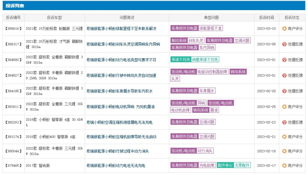The image size is (308, 175).
Task: Select complaint number 【884185】
Action: 13,91
